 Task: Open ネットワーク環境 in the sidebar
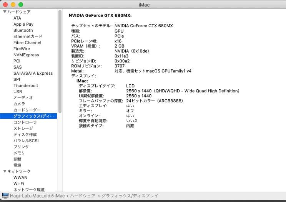click(29, 190)
